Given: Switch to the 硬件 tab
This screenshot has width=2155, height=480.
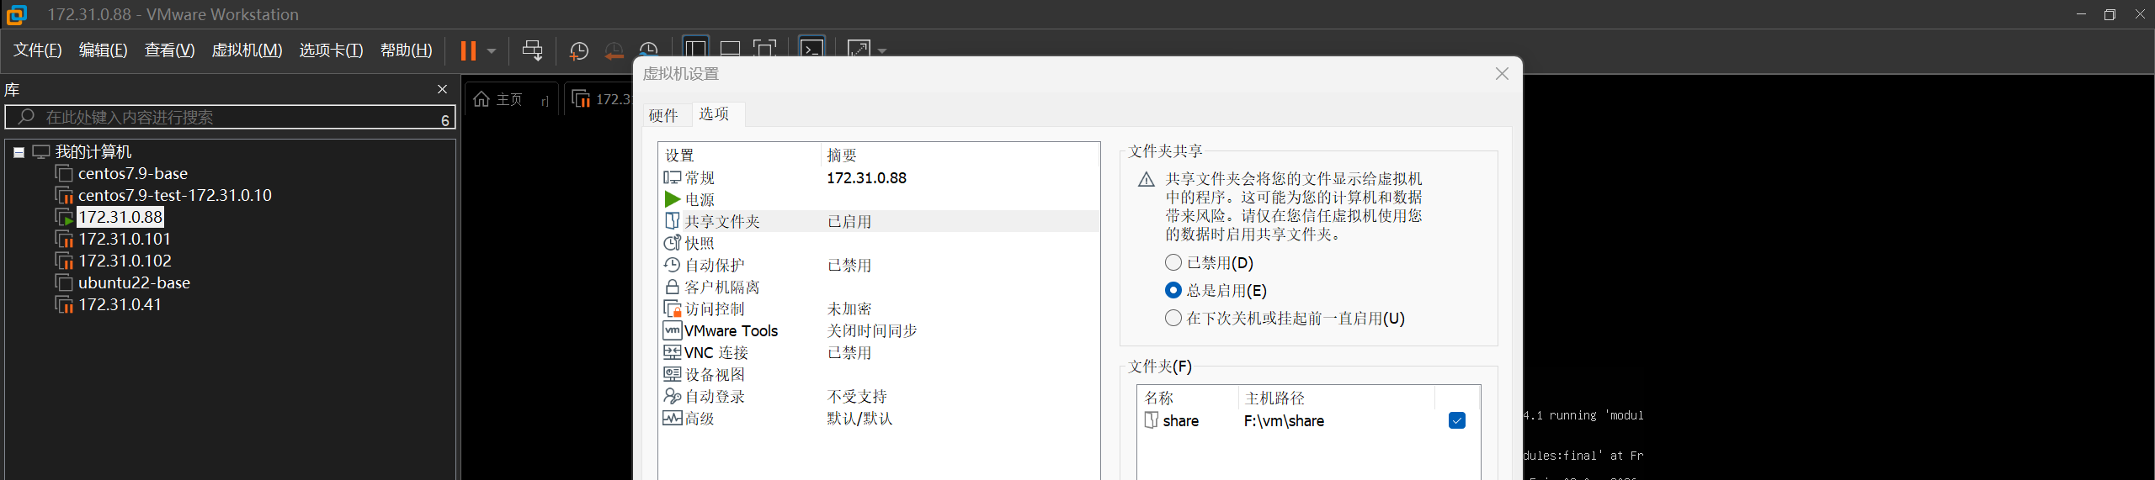Looking at the screenshot, I should (x=663, y=115).
